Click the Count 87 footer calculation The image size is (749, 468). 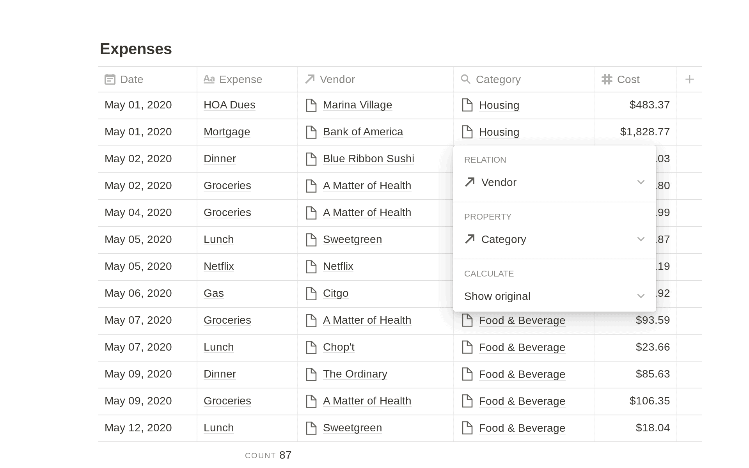coord(268,455)
